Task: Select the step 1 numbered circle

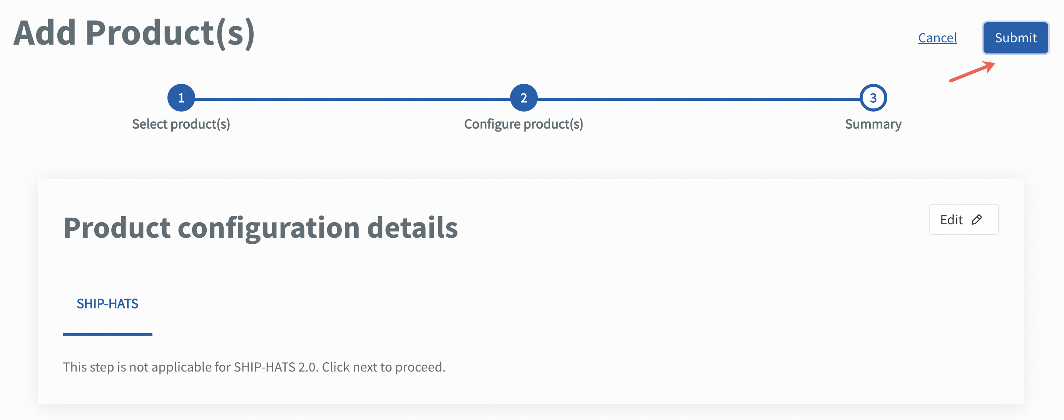Action: point(181,98)
